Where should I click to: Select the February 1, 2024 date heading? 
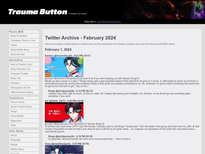58,50
